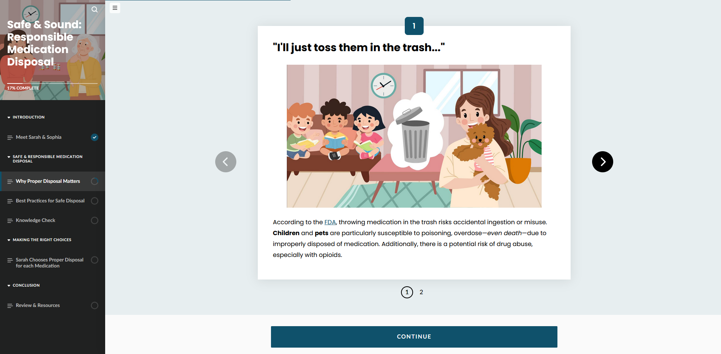This screenshot has width=721, height=354.
Task: Collapse the Introduction section
Action: (x=26, y=117)
